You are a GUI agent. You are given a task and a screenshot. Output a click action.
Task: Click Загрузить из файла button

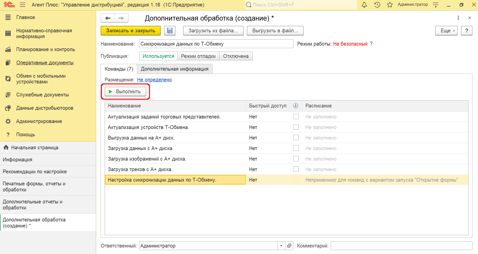tap(213, 31)
